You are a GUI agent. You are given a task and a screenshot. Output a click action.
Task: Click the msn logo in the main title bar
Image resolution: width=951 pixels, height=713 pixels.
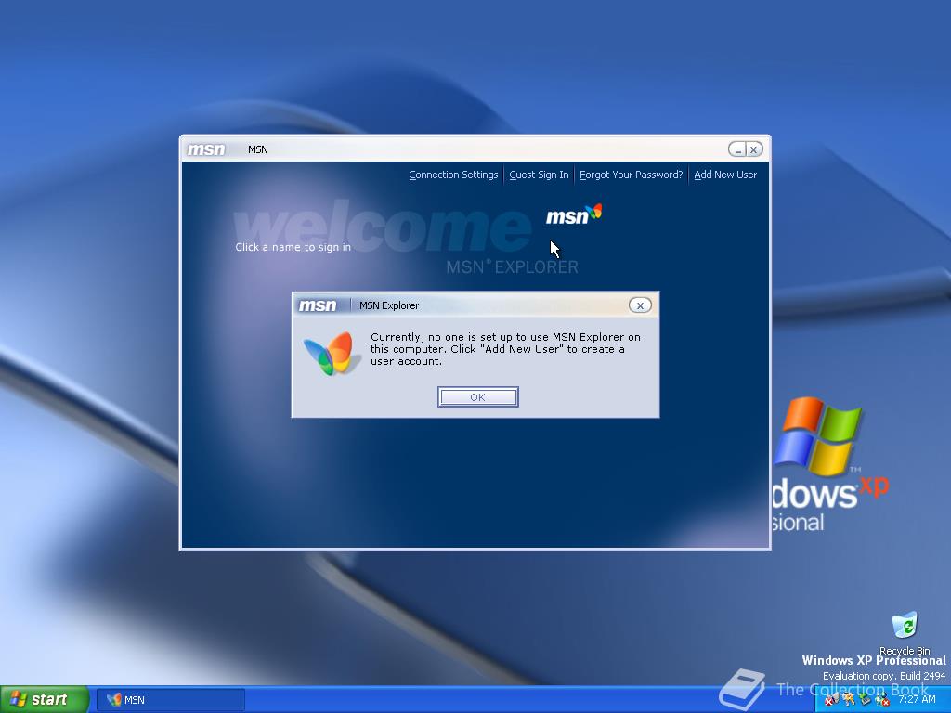206,149
